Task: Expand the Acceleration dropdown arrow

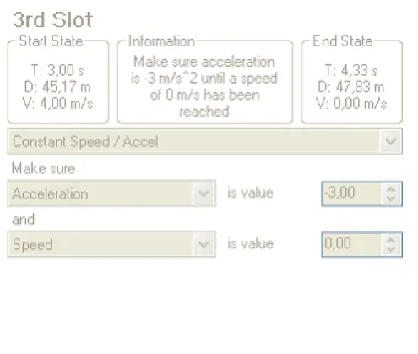Action: [204, 193]
